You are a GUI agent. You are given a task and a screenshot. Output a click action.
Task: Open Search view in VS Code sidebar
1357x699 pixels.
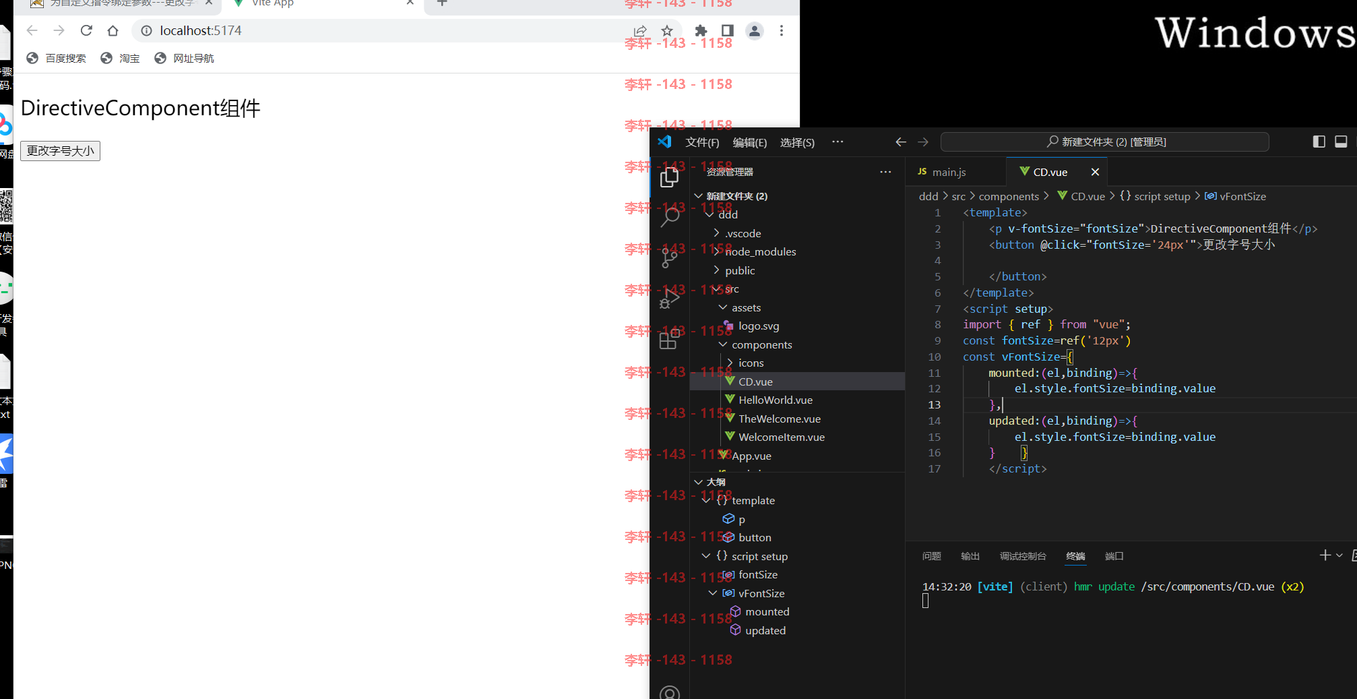[669, 218]
